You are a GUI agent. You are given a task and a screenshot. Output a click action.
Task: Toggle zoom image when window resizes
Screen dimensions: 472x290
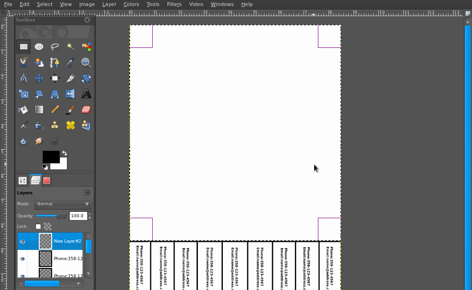pyautogui.click(x=467, y=13)
